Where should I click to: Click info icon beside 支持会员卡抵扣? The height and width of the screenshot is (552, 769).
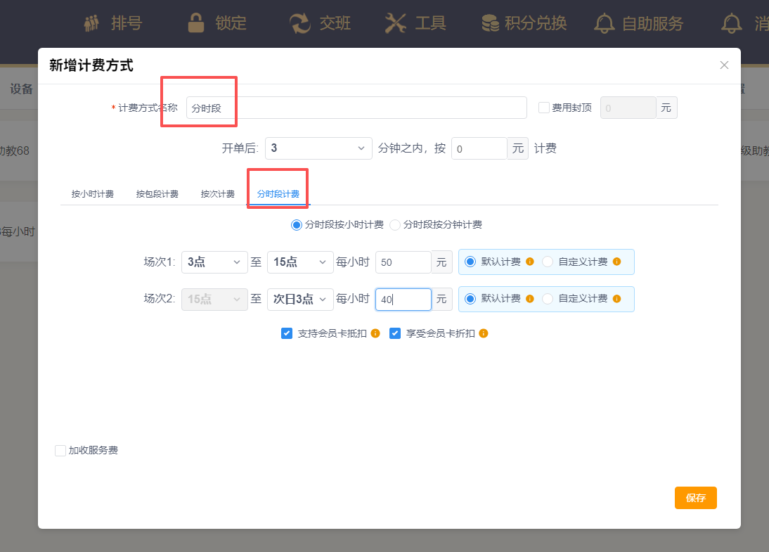click(375, 333)
